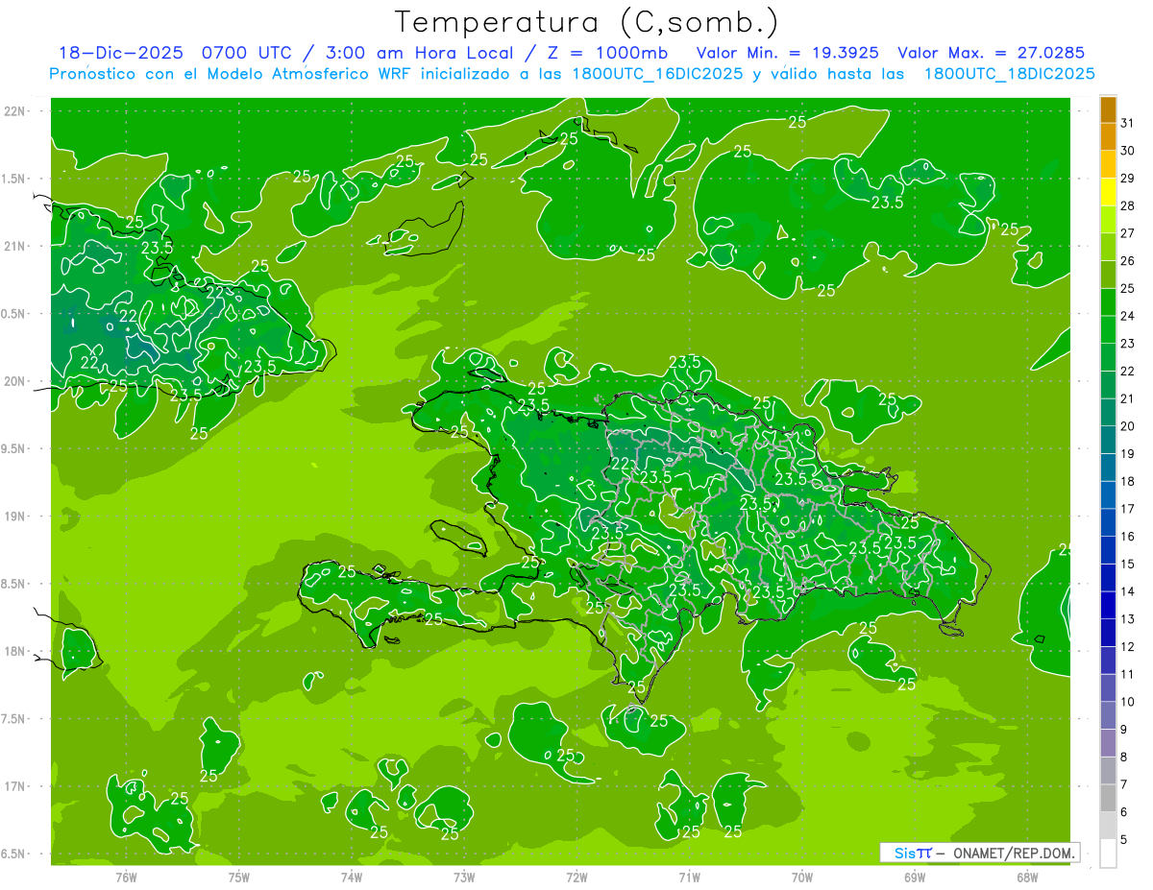Click the color scale label "13"
The image size is (1153, 890).
pos(1127,618)
